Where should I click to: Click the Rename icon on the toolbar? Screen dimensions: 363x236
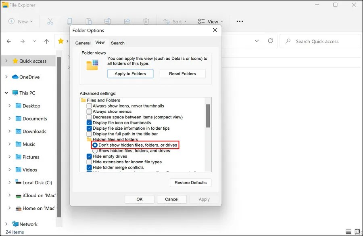pyautogui.click(x=108, y=21)
